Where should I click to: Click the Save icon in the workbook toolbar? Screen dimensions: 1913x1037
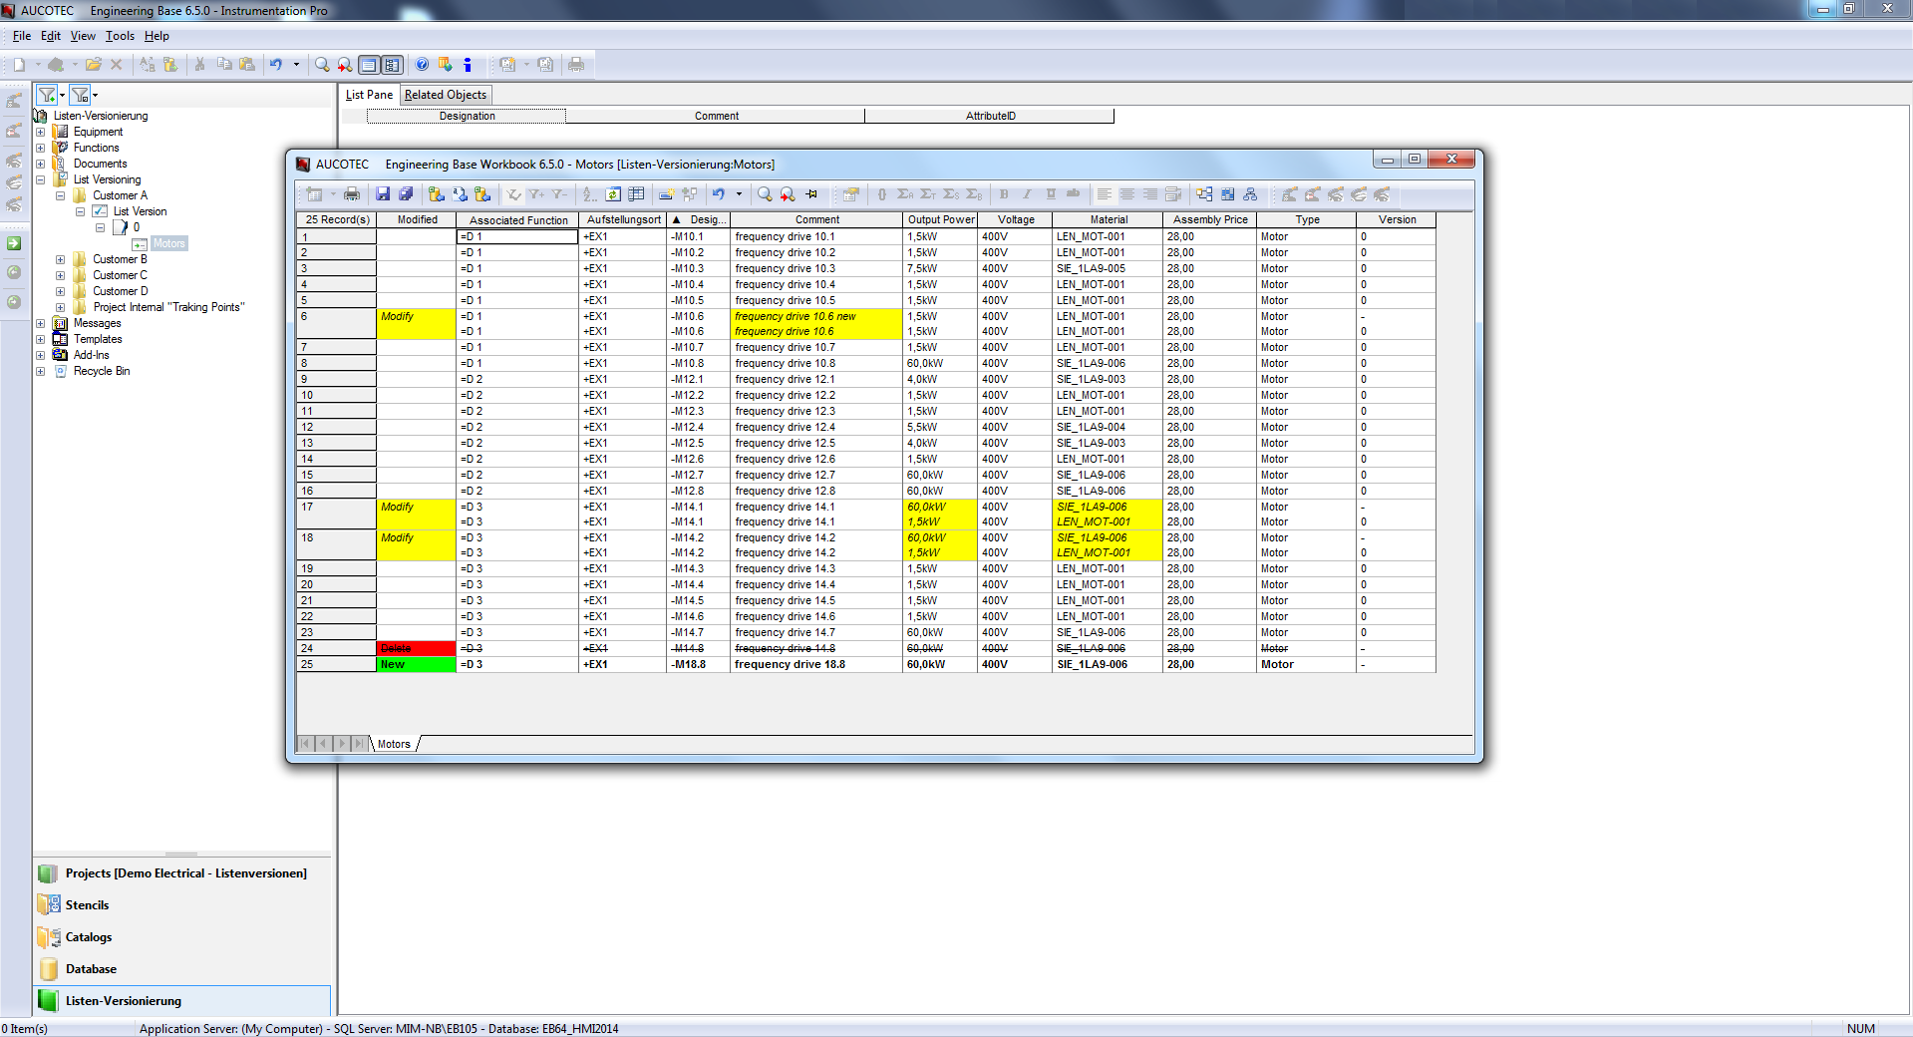pyautogui.click(x=382, y=194)
